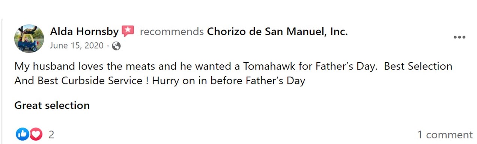Open the Chorizo de San Manuel, Inc. page

pyautogui.click(x=277, y=32)
